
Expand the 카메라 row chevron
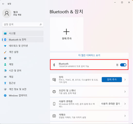(x=125, y=116)
